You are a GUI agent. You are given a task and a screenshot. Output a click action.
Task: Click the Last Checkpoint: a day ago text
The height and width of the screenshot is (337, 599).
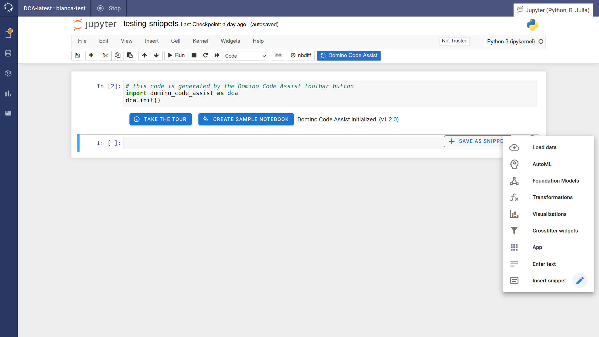[x=213, y=25]
